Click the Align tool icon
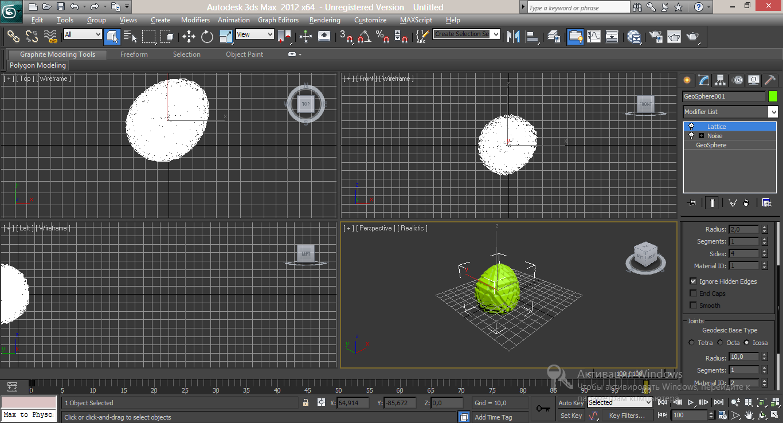Screen dimensions: 783x423 click(x=533, y=37)
